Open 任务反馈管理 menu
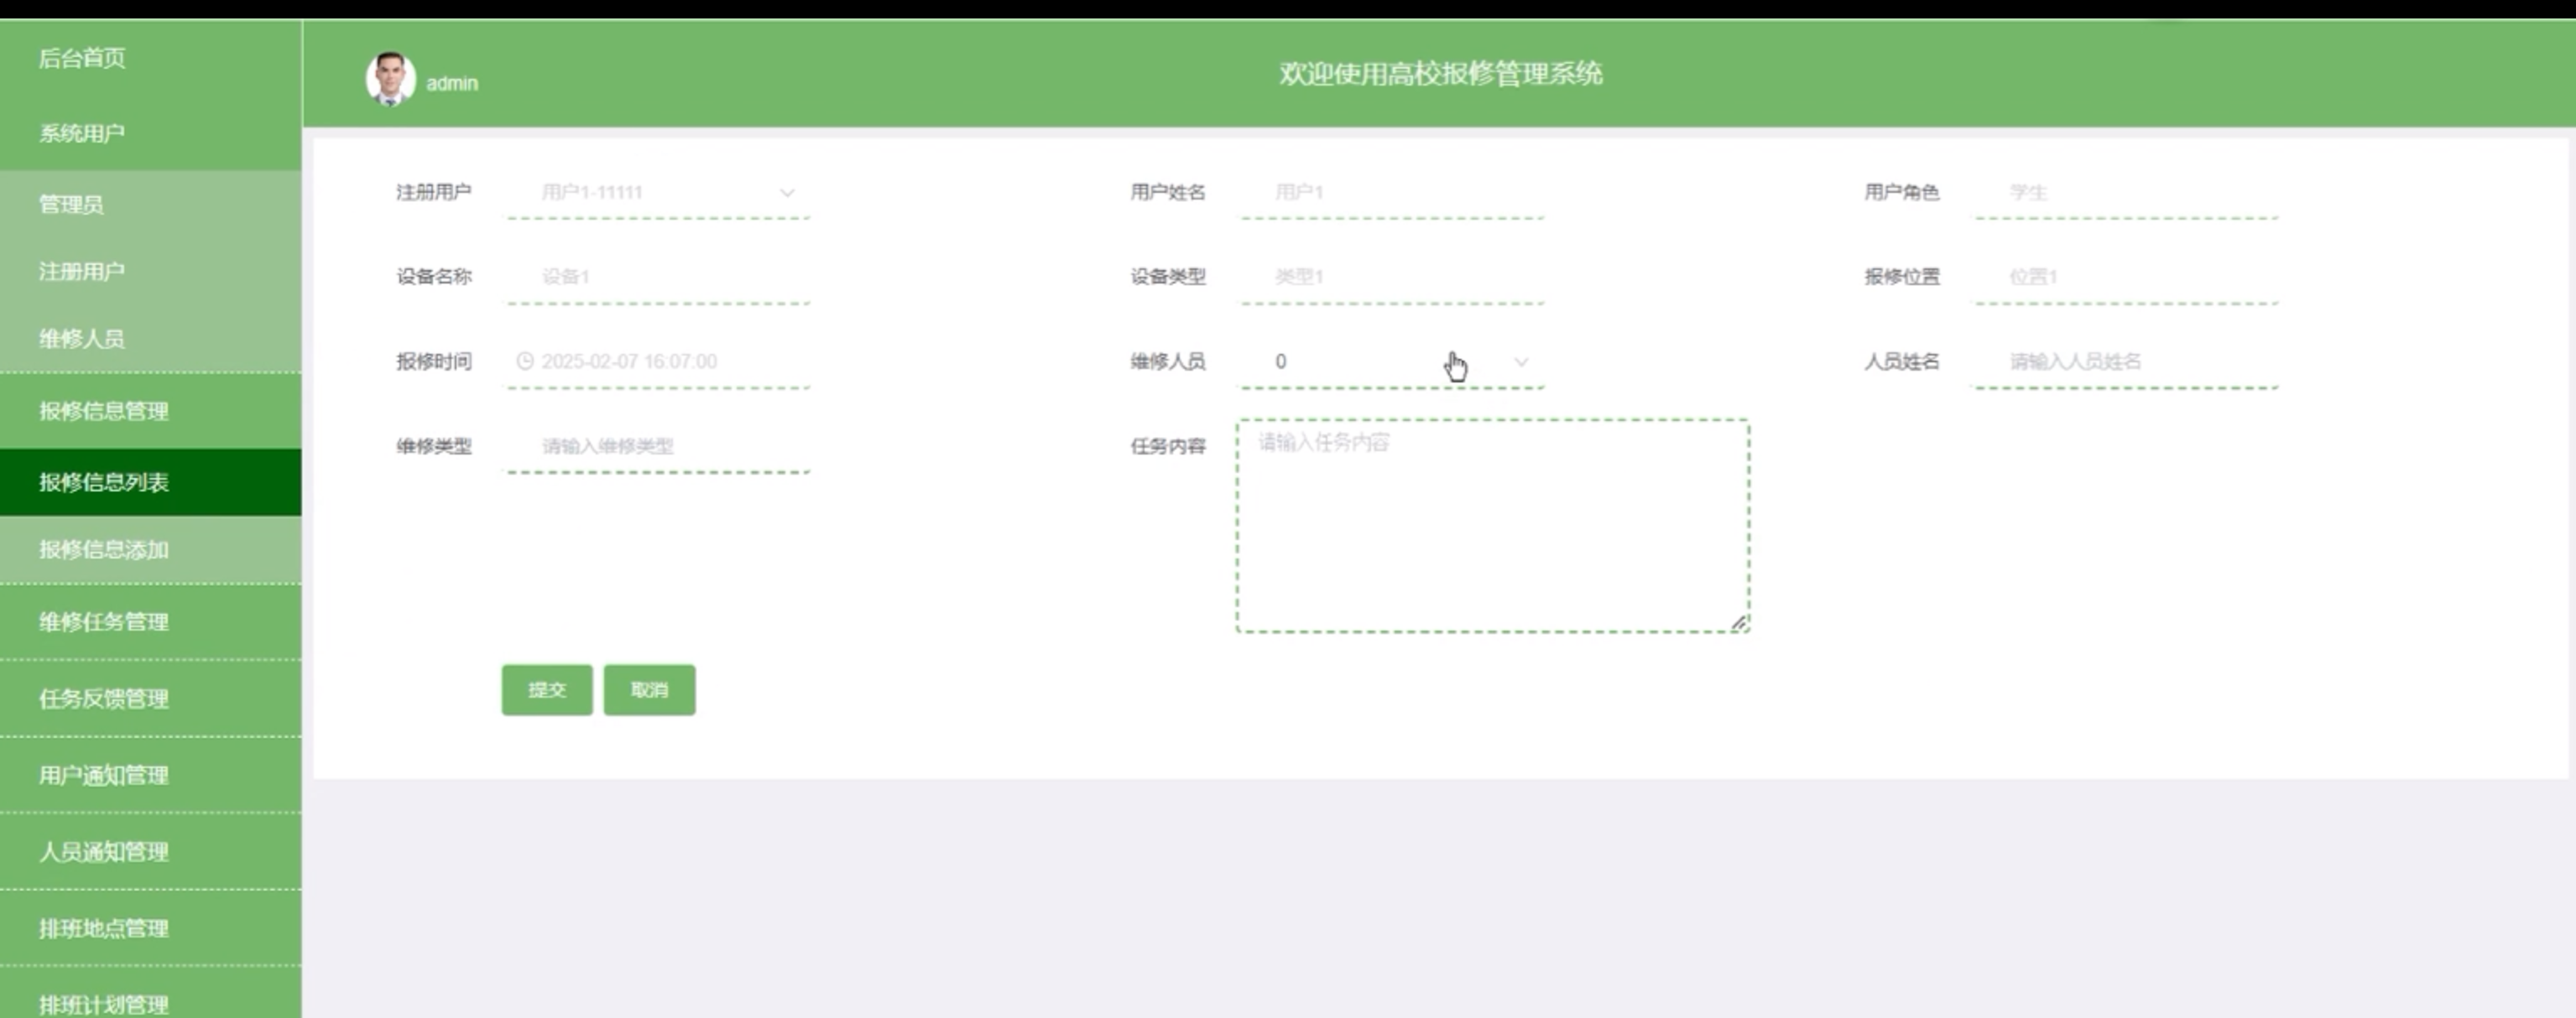The image size is (2576, 1018). (104, 699)
